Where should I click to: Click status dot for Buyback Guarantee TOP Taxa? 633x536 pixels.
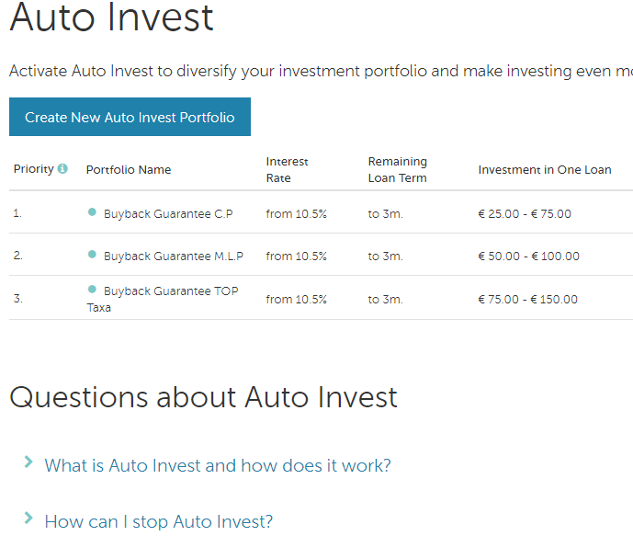tap(92, 290)
